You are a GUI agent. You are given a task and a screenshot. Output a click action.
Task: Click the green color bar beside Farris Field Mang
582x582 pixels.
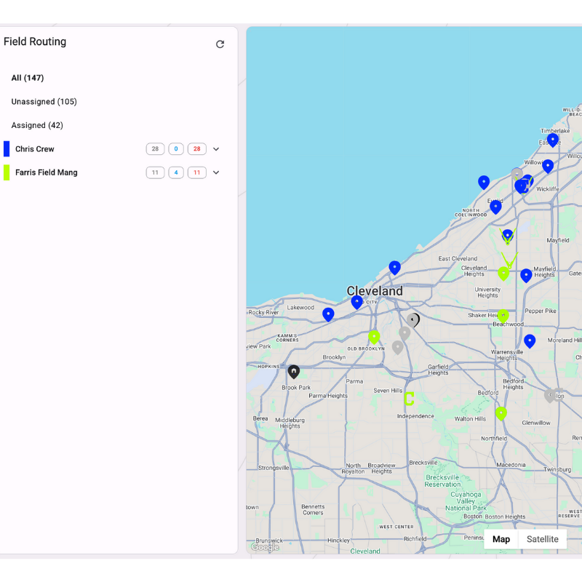pyautogui.click(x=7, y=172)
